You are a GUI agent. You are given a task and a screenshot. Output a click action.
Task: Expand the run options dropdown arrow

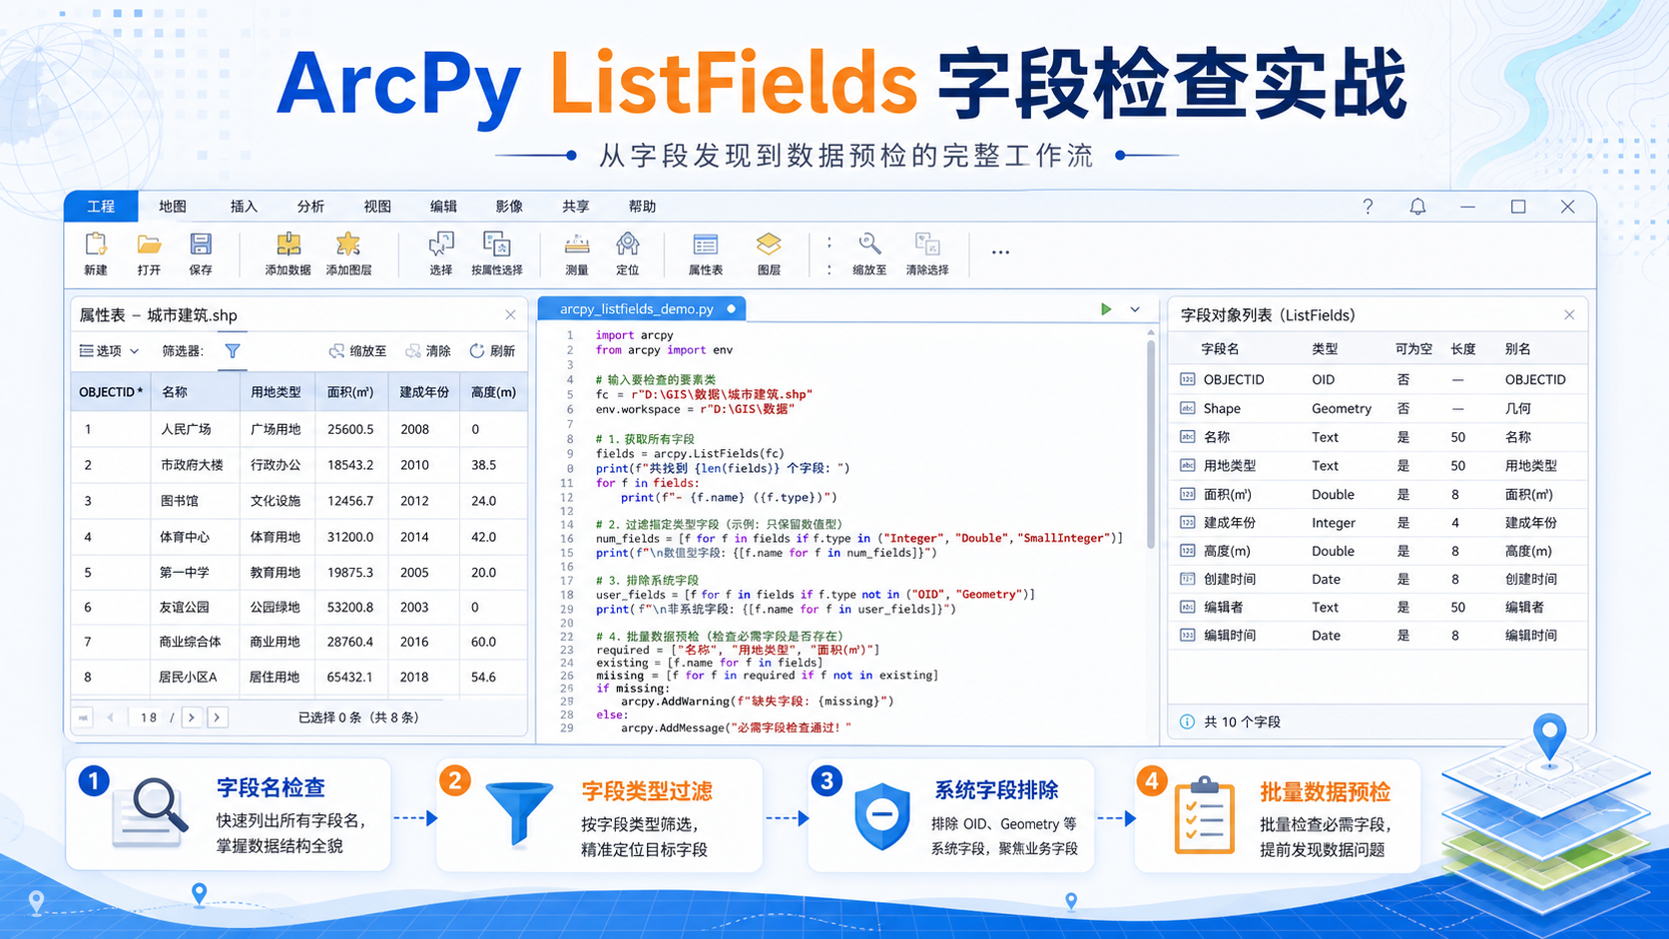click(1135, 309)
